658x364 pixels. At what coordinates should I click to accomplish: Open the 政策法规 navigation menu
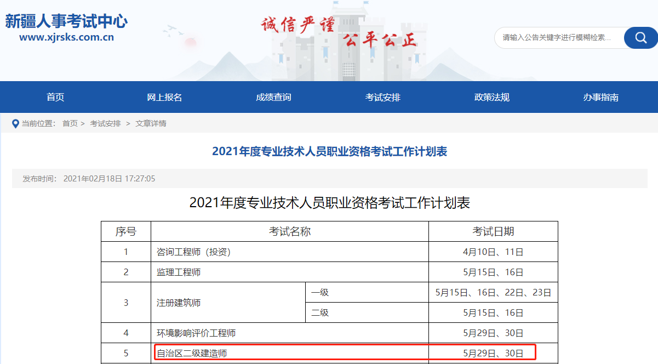coord(491,97)
